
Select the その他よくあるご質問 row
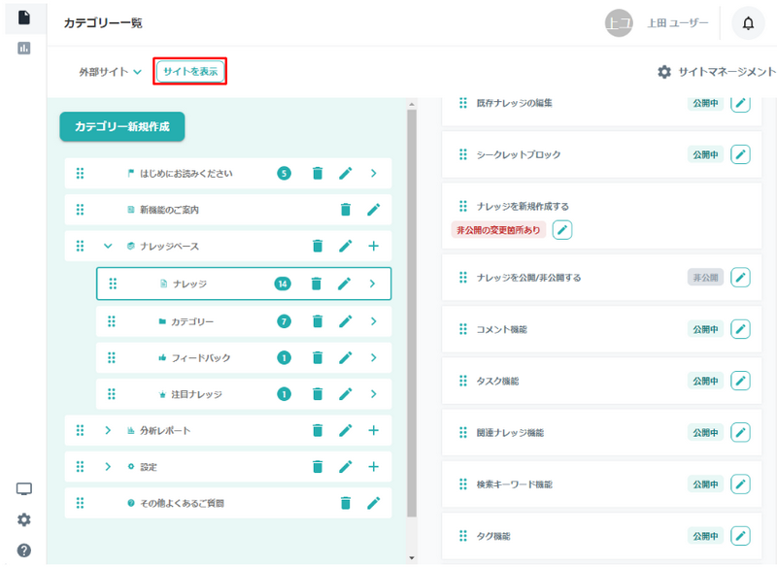pos(228,503)
